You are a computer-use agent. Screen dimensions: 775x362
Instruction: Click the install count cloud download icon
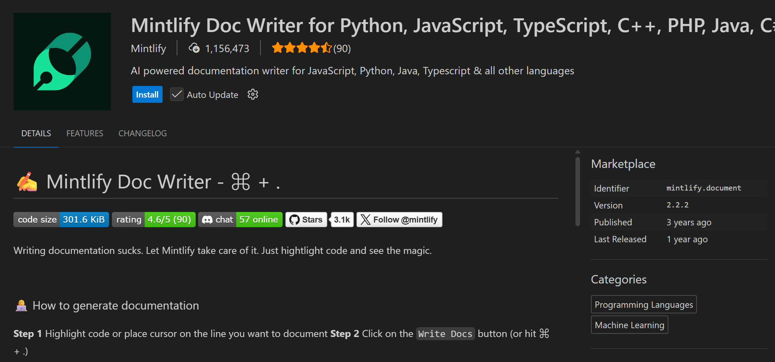point(194,48)
